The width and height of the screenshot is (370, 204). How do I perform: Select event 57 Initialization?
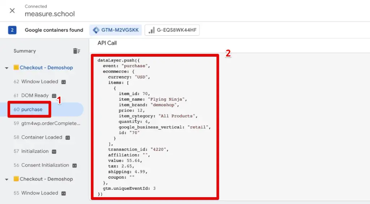coord(31,151)
